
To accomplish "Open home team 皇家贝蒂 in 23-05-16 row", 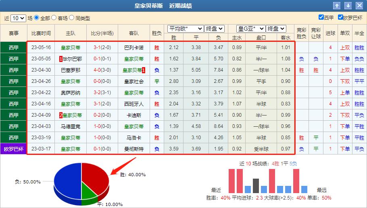I will pos(71,47).
